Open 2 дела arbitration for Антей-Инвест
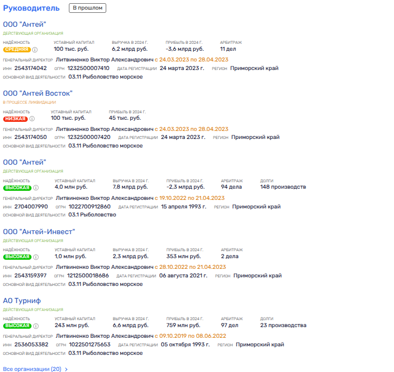 [x=230, y=256]
